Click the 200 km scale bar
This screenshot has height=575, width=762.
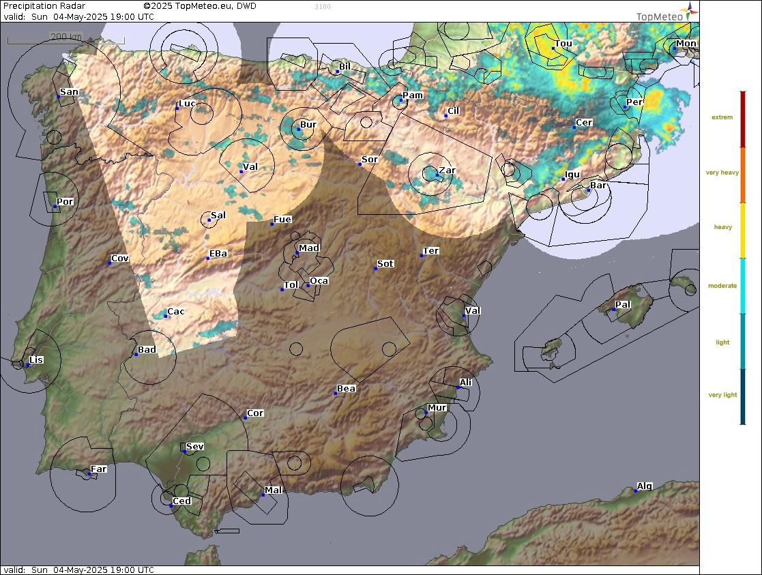[66, 38]
